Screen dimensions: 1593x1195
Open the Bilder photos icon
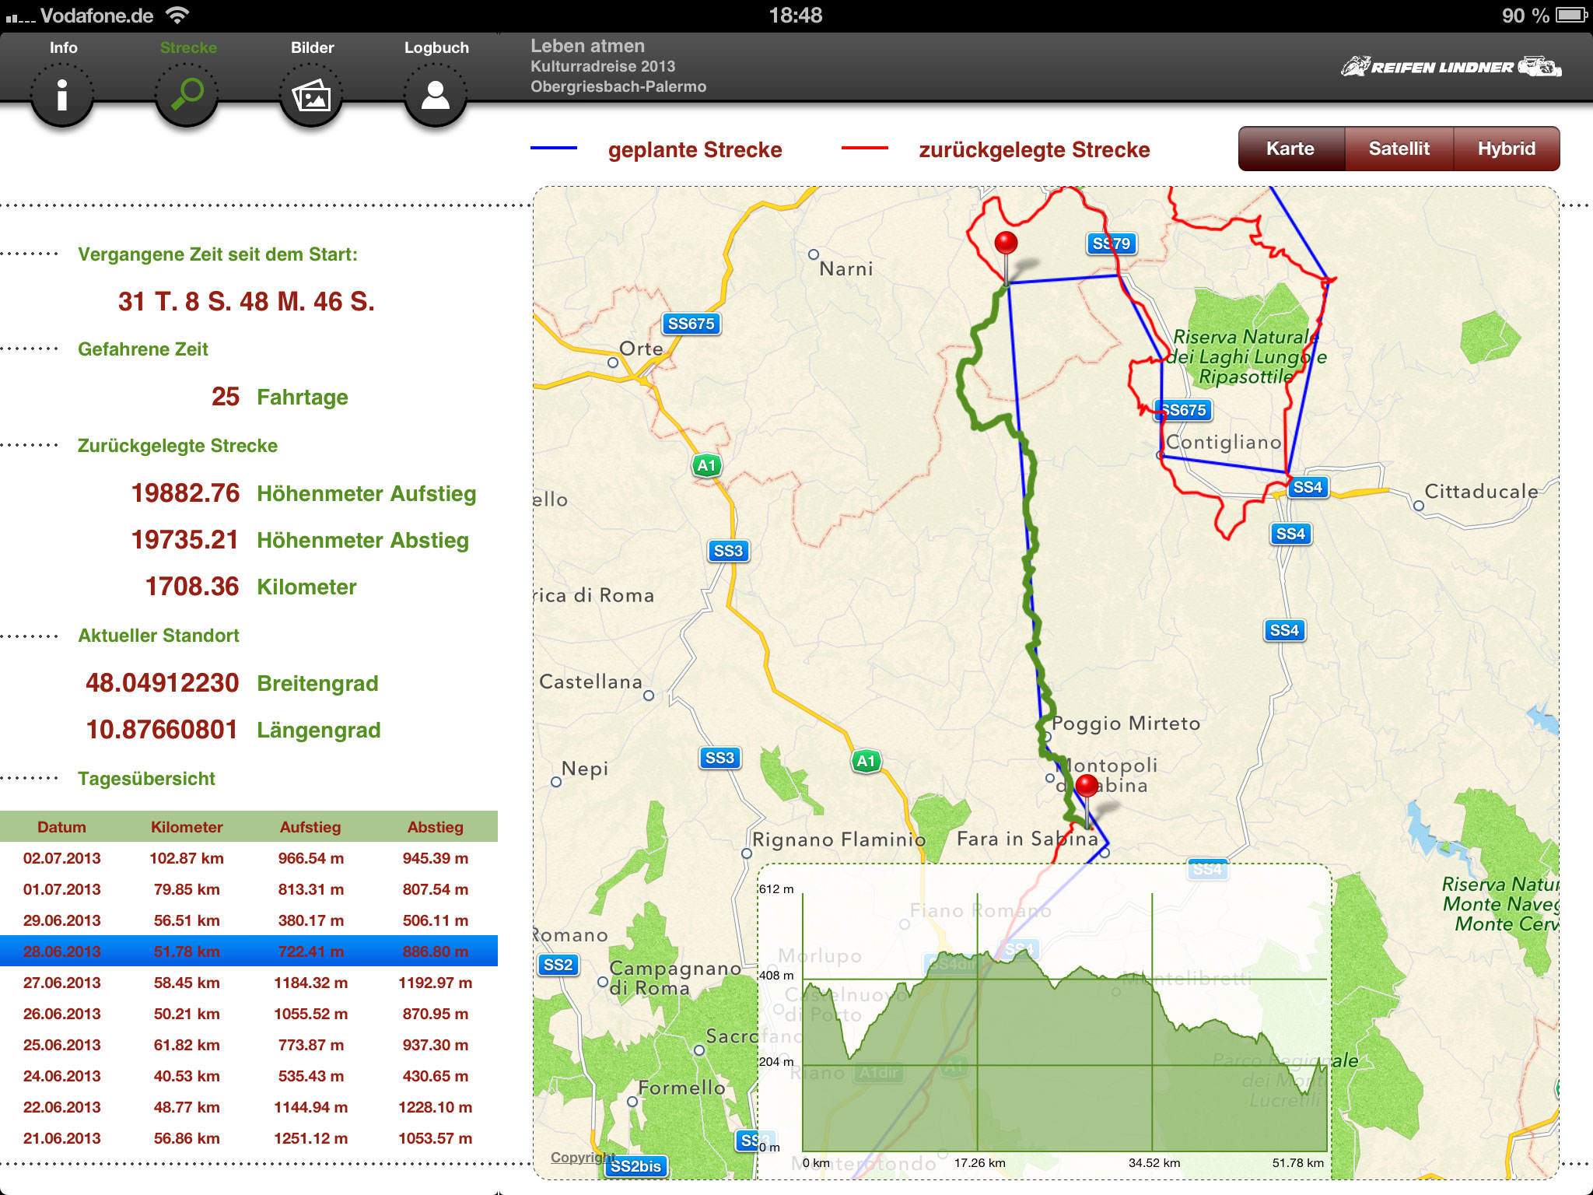point(311,95)
